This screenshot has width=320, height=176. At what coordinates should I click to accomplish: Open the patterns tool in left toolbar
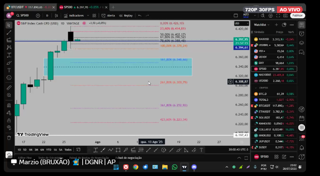click(9, 47)
